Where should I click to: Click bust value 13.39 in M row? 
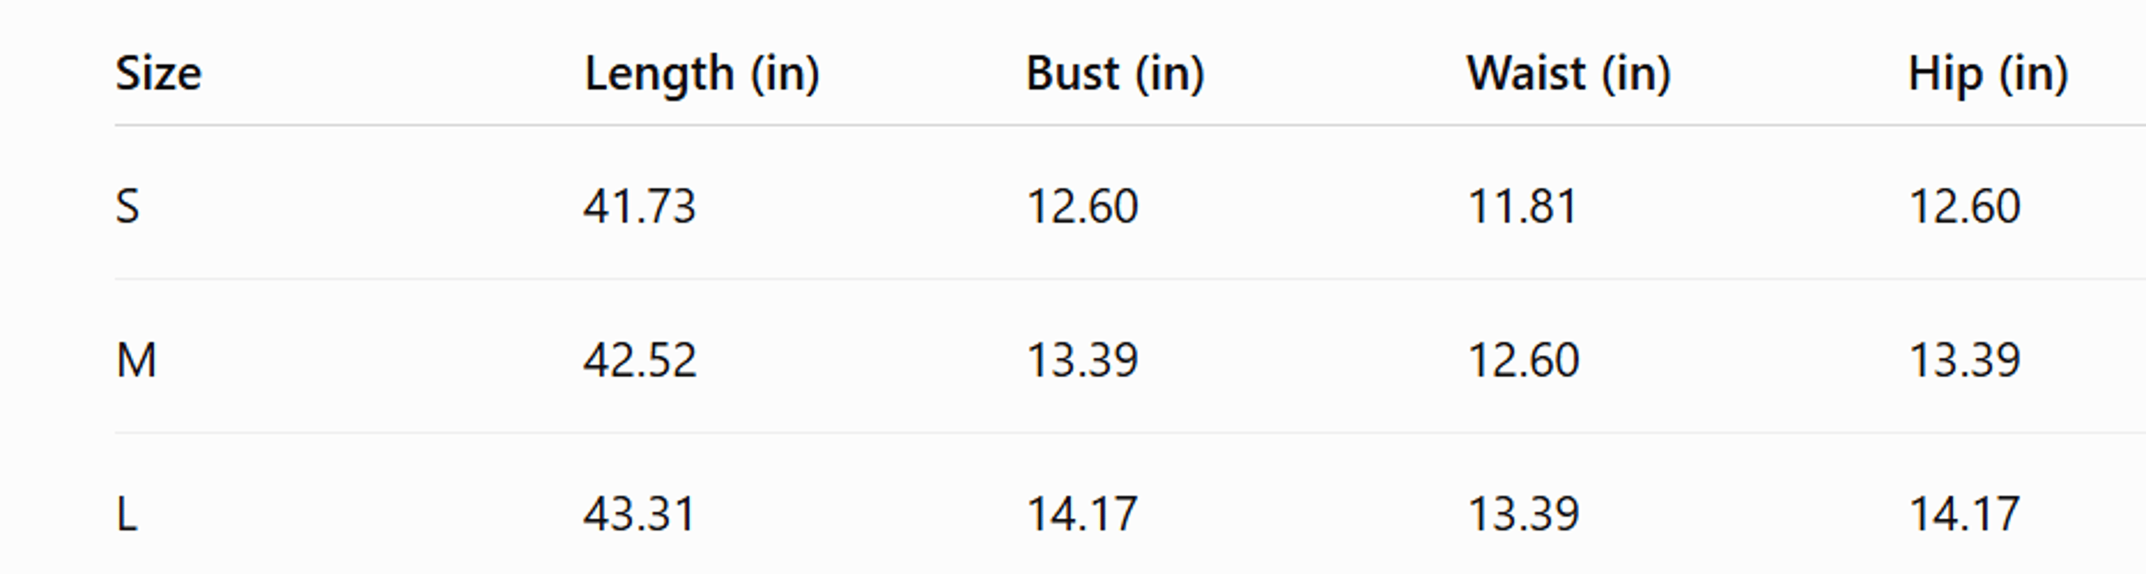coord(1081,360)
